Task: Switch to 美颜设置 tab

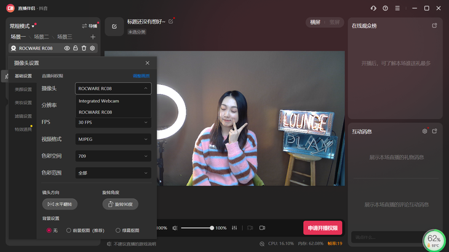Action: 23,90
